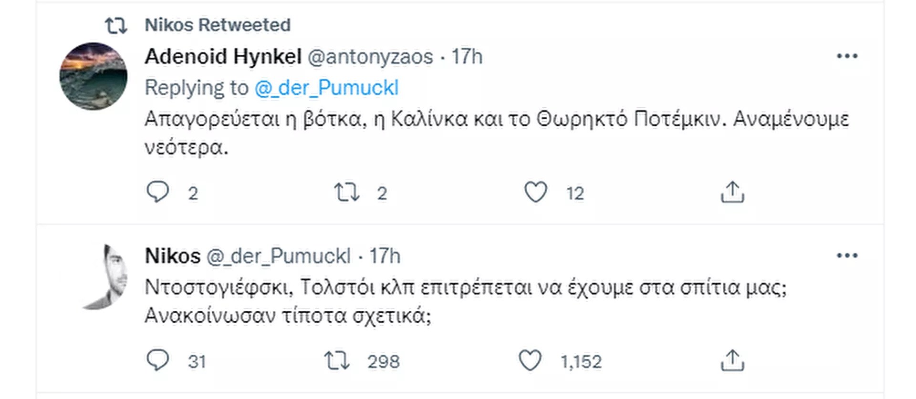Open the 'Nikos Retweeted' label
Viewport: 916px width, 399px height.
click(218, 25)
